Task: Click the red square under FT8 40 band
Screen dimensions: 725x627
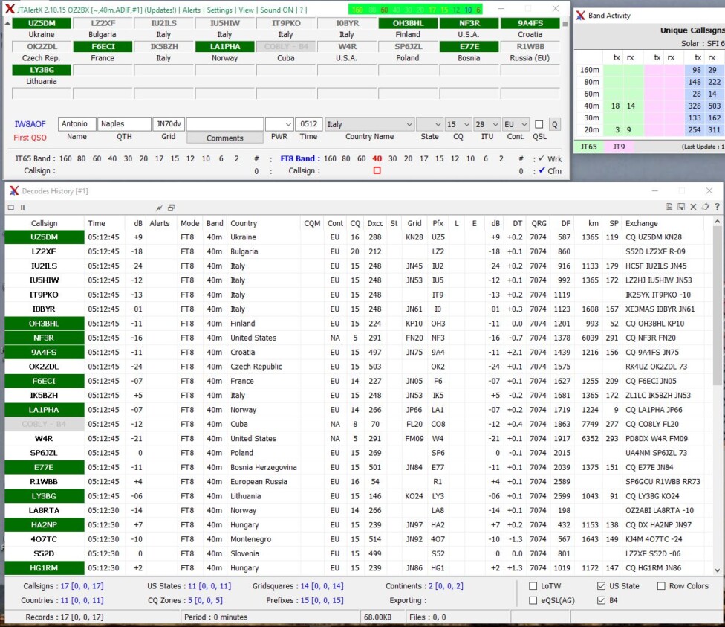Action: point(377,170)
